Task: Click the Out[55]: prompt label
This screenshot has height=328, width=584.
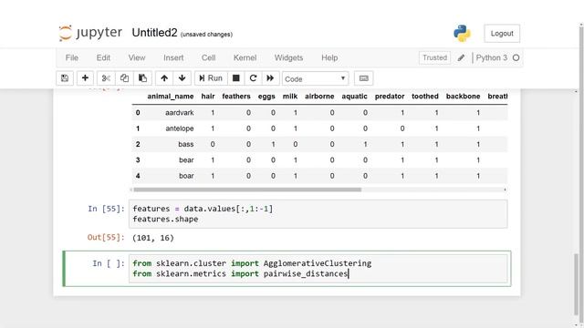Action: 106,237
